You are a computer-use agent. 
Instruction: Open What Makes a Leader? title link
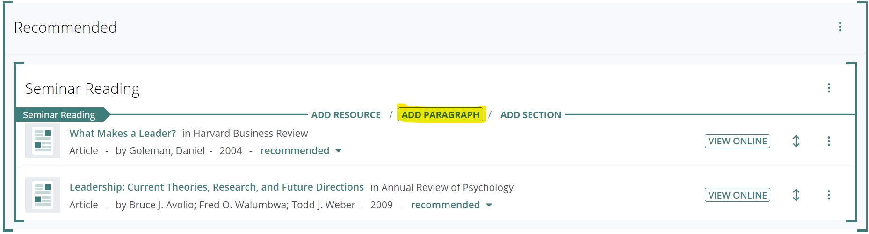click(123, 134)
